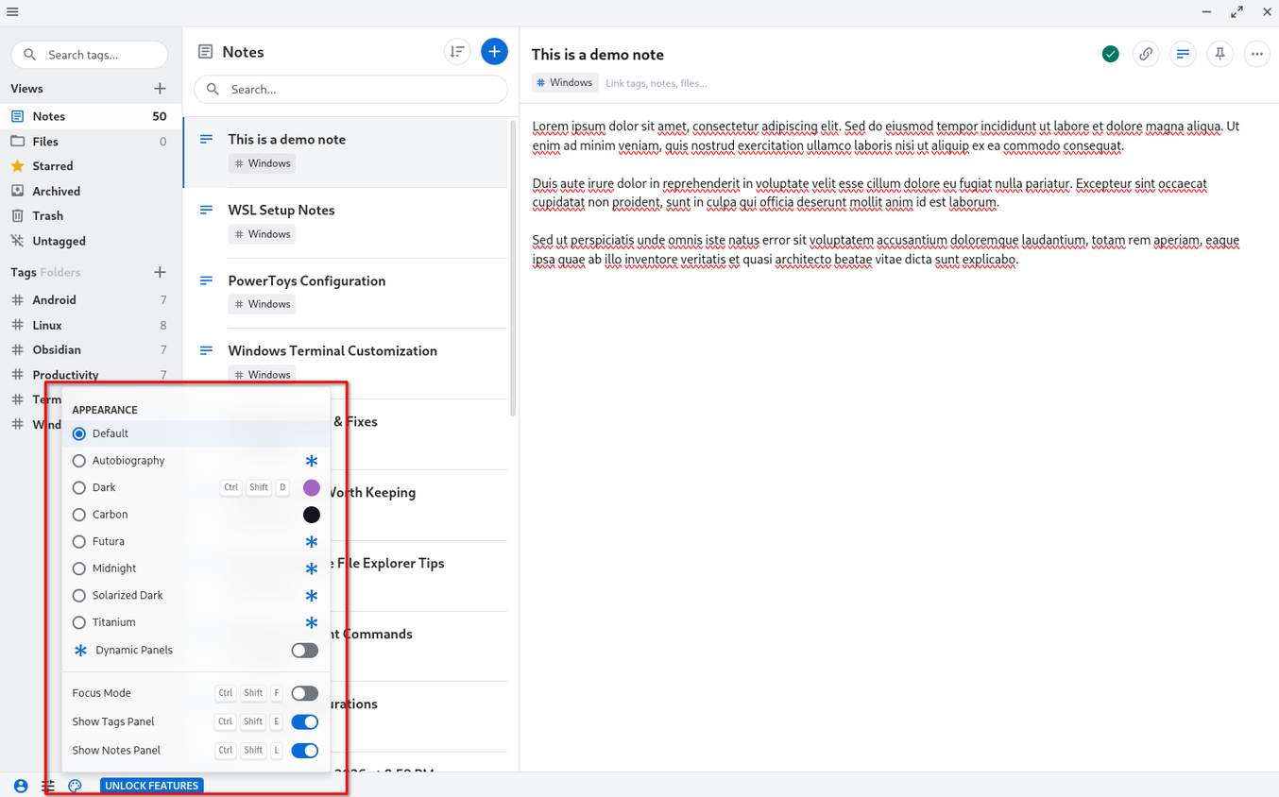Open the change editor icon
1279x797 pixels.
tap(1183, 54)
